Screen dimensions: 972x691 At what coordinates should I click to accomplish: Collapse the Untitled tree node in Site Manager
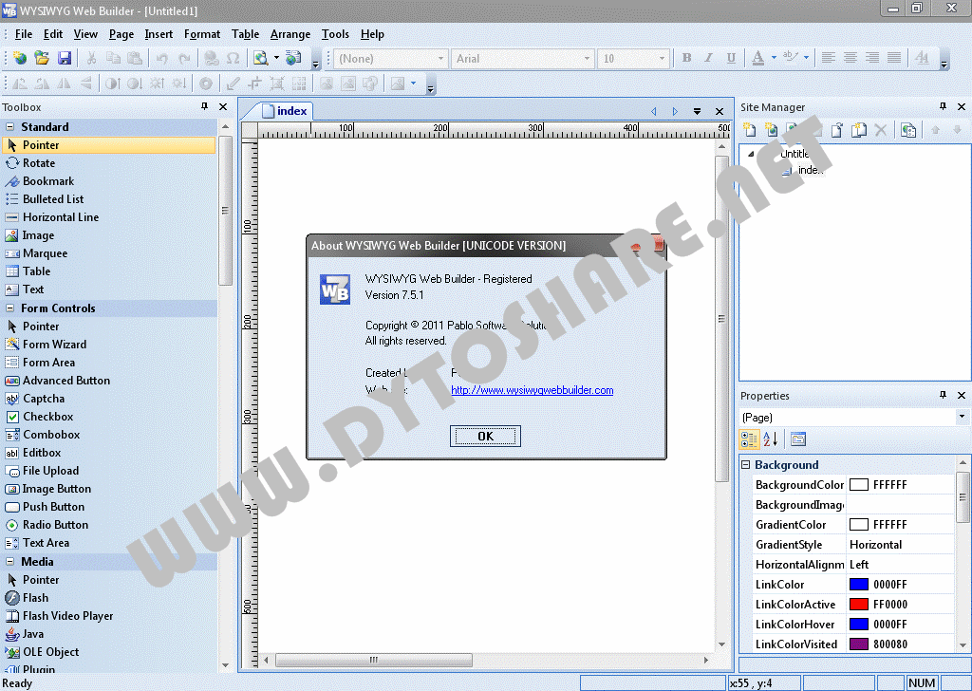[751, 154]
